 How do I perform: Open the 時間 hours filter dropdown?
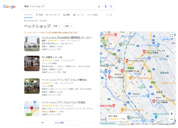click(69, 26)
